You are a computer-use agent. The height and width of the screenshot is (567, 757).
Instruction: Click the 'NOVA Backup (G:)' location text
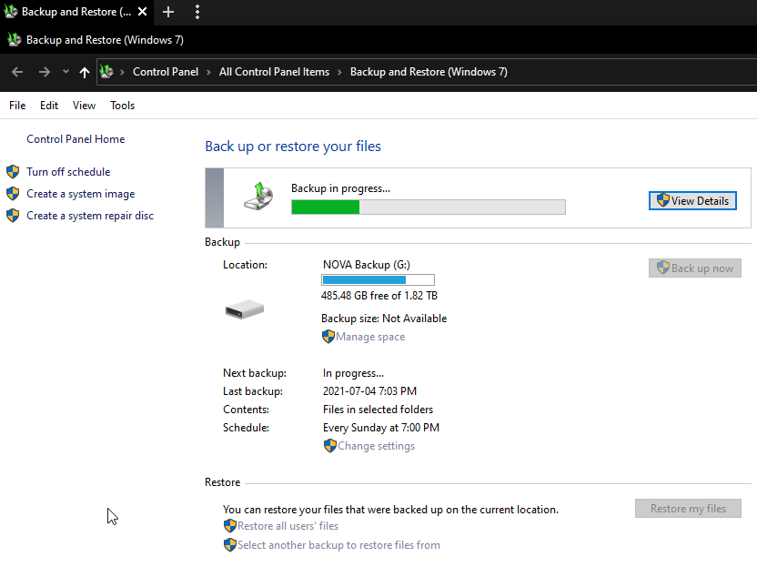click(x=367, y=265)
